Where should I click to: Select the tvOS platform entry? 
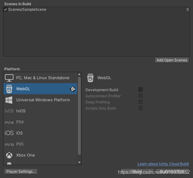(21, 111)
